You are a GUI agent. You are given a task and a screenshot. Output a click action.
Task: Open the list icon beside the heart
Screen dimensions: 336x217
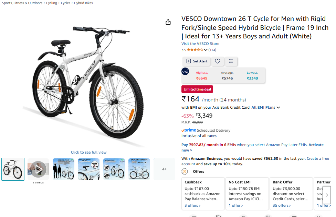(231, 61)
